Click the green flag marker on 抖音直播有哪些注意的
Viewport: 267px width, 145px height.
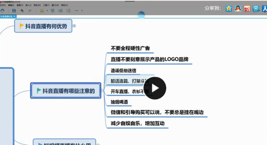(39, 91)
